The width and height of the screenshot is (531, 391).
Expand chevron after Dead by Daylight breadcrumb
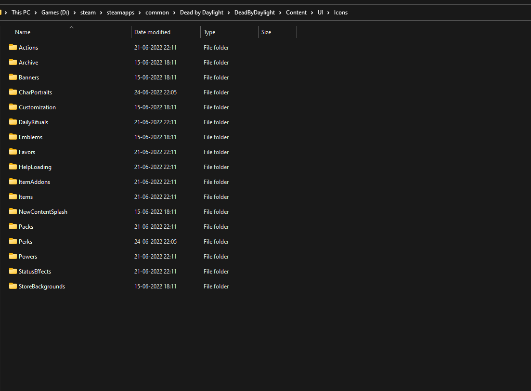tap(229, 13)
